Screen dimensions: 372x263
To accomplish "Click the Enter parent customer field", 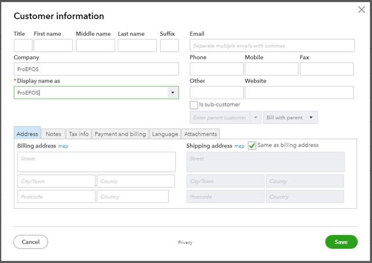I will click(x=220, y=118).
